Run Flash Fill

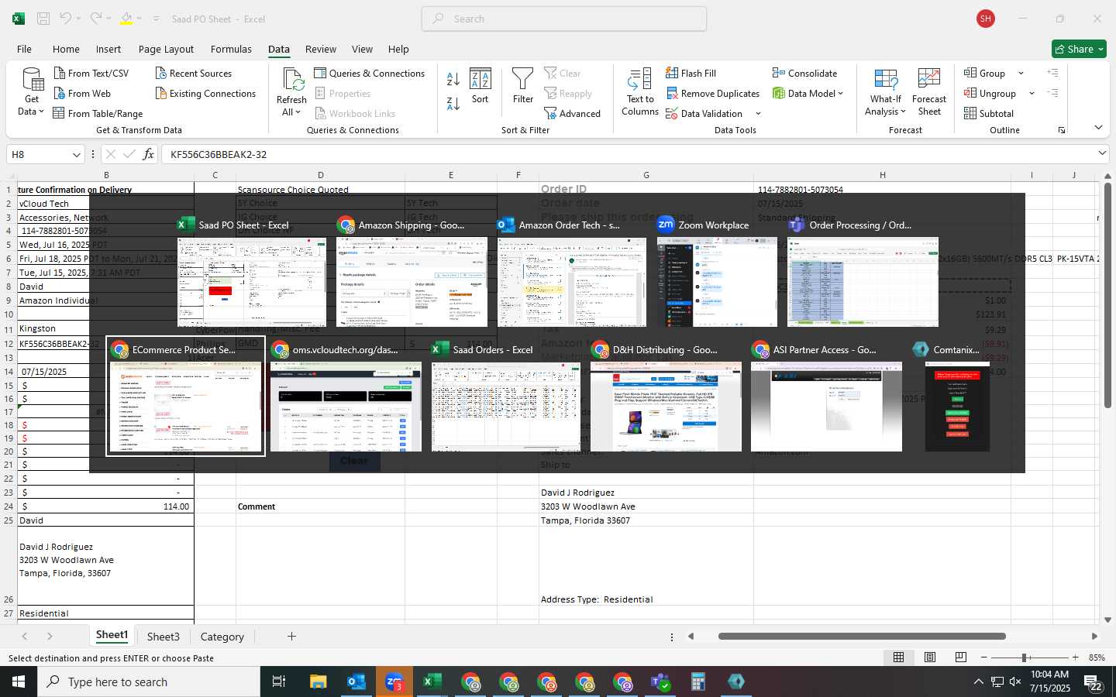691,73
